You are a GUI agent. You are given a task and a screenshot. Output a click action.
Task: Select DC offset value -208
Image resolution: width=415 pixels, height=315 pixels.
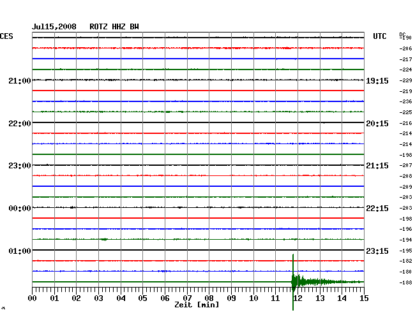pos(405,176)
